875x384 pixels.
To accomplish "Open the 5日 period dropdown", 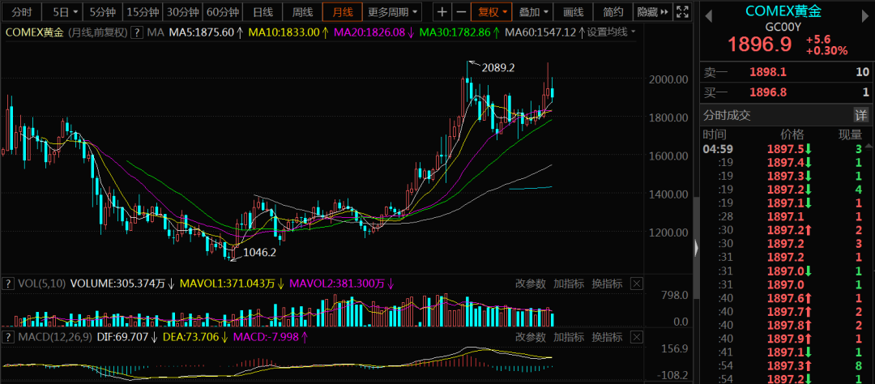I will (66, 11).
